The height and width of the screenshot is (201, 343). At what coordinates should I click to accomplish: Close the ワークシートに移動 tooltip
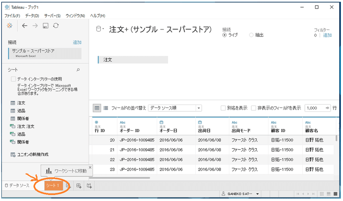[x=90, y=167]
